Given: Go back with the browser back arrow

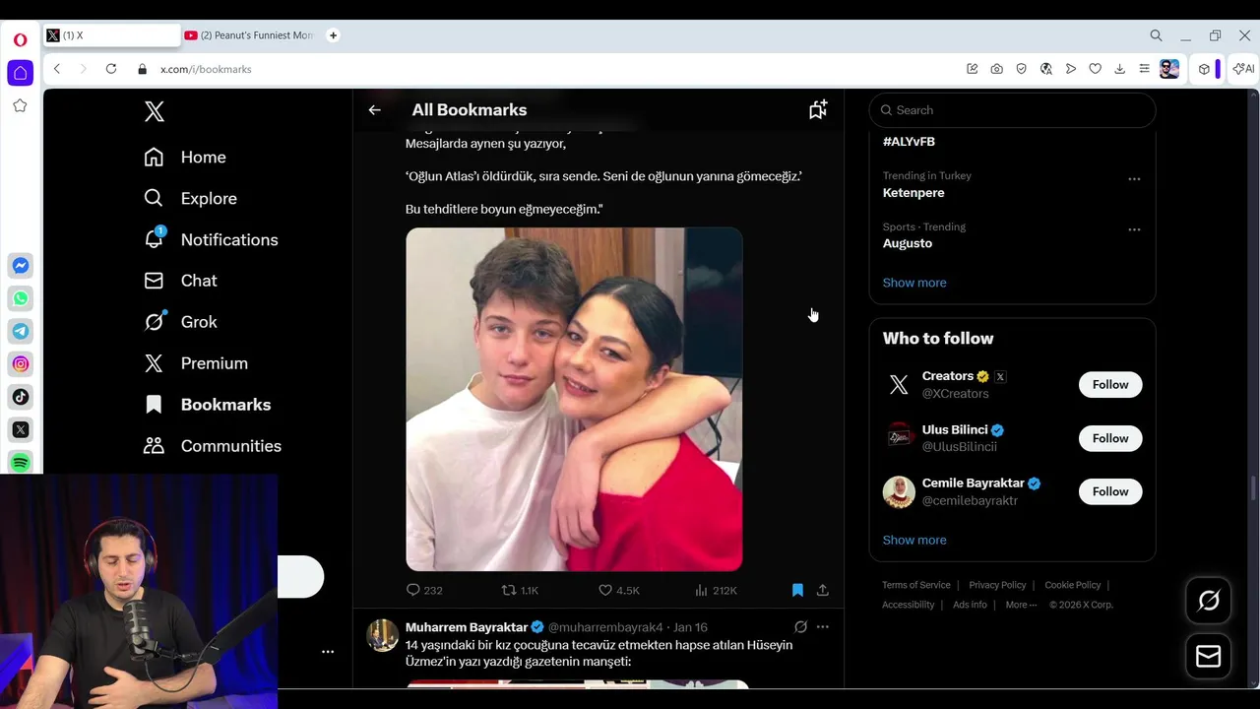Looking at the screenshot, I should (57, 69).
